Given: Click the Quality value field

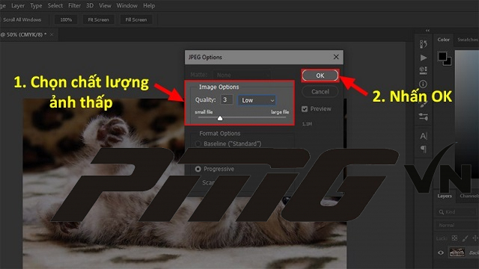Looking at the screenshot, I should [226, 99].
